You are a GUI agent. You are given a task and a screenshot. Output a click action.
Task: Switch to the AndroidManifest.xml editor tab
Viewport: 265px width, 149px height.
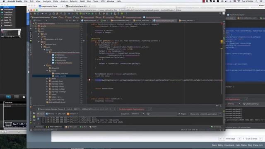pyautogui.click(x=120, y=20)
